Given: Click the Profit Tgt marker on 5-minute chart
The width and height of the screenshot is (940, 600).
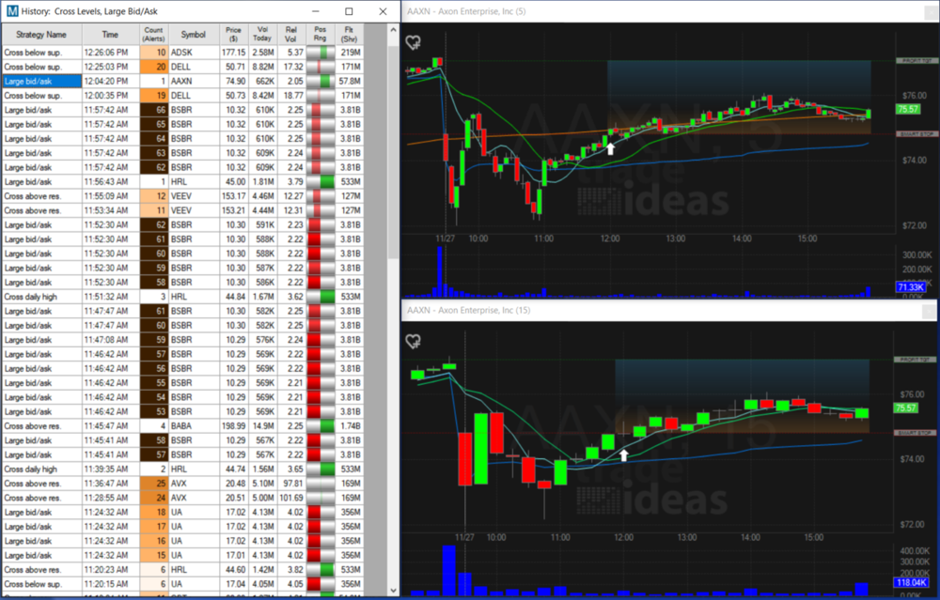Looking at the screenshot, I should (x=917, y=61).
